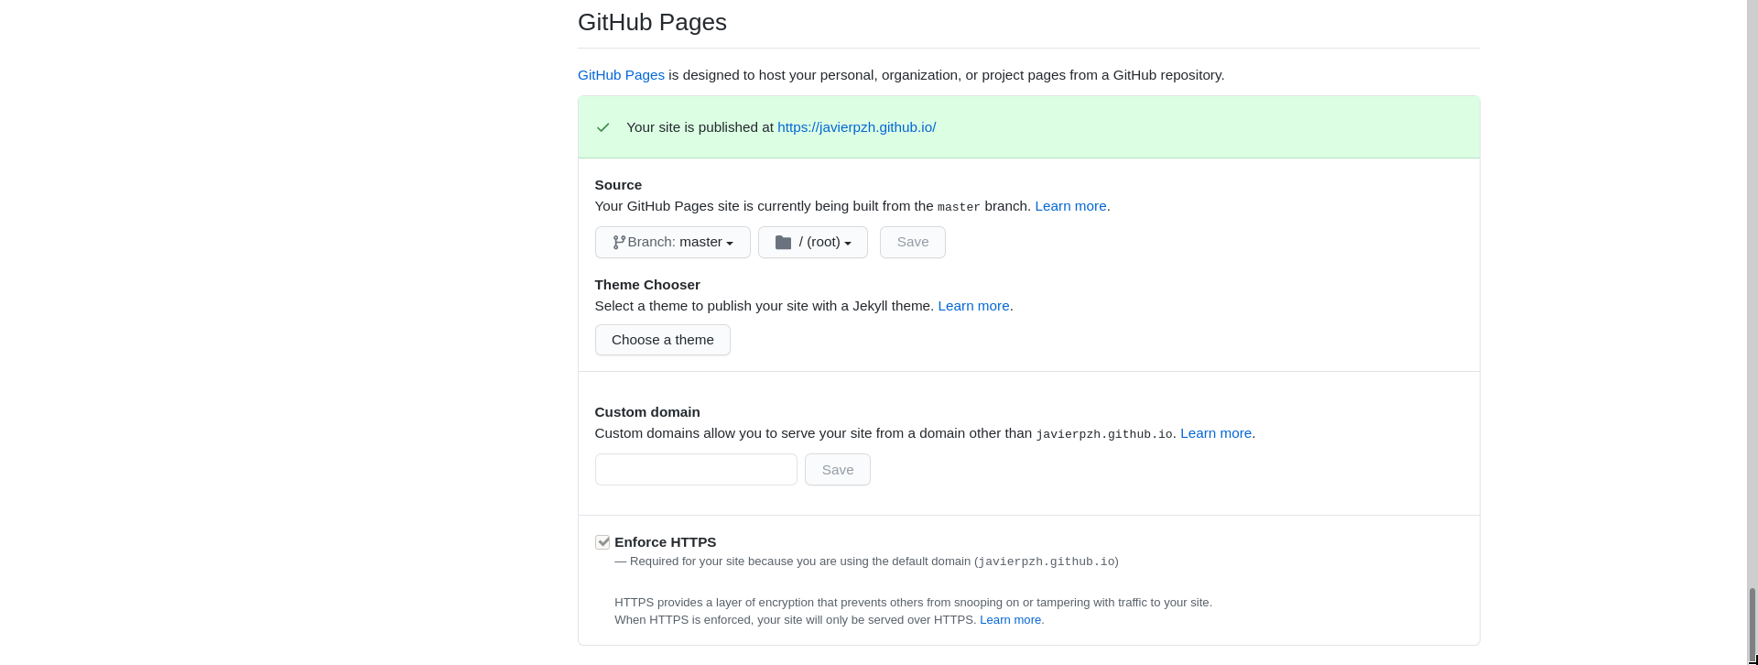Click Choose a theme button
Viewport: 1758px width, 665px height.
(x=663, y=340)
